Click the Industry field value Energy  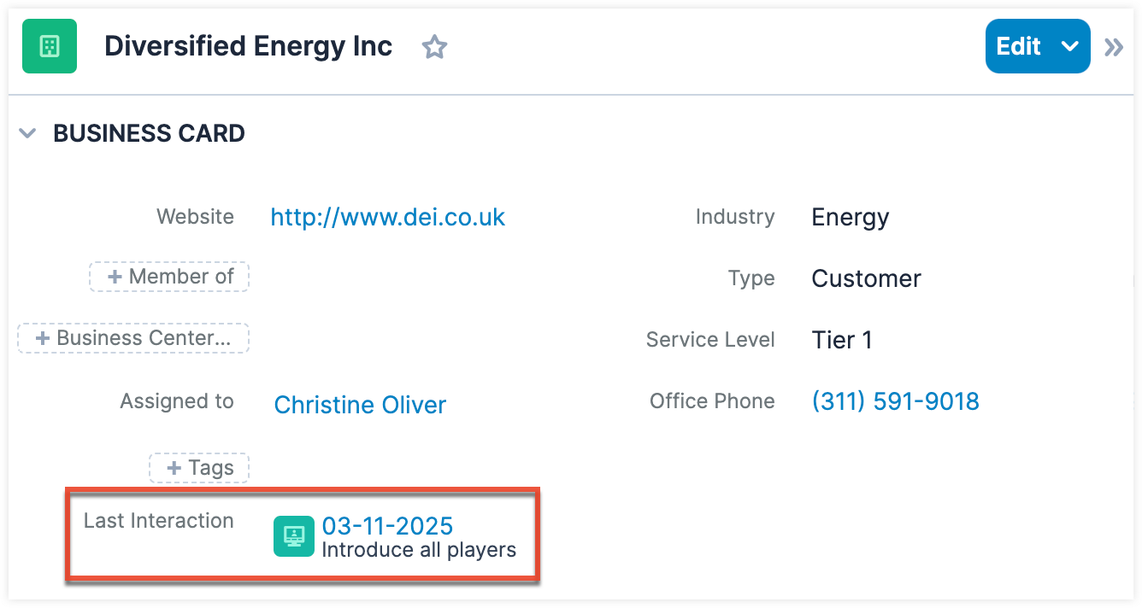point(850,218)
